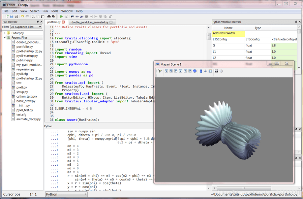303x199 pixels.
Task: Open the Edit menu
Action: [x=14, y=11]
